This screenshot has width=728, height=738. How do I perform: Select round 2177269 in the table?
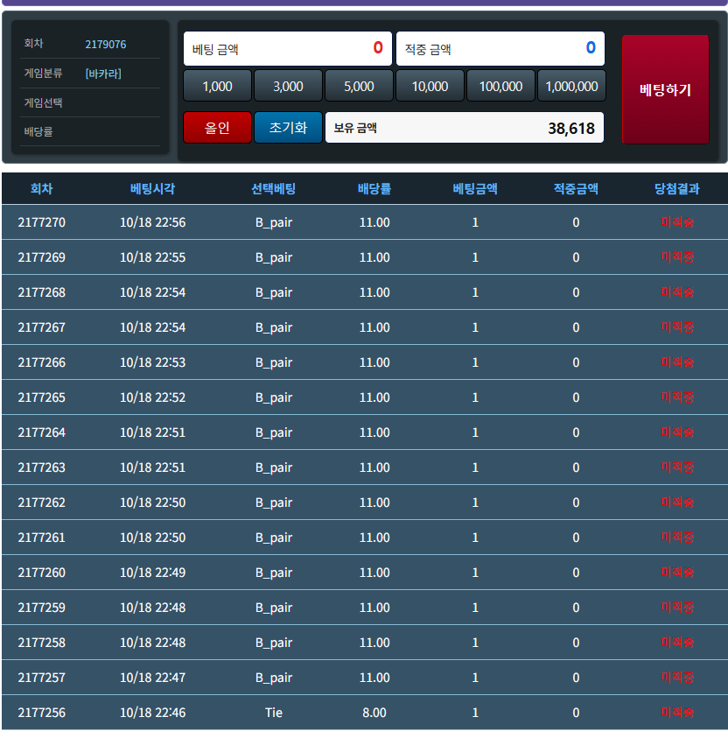(x=365, y=257)
